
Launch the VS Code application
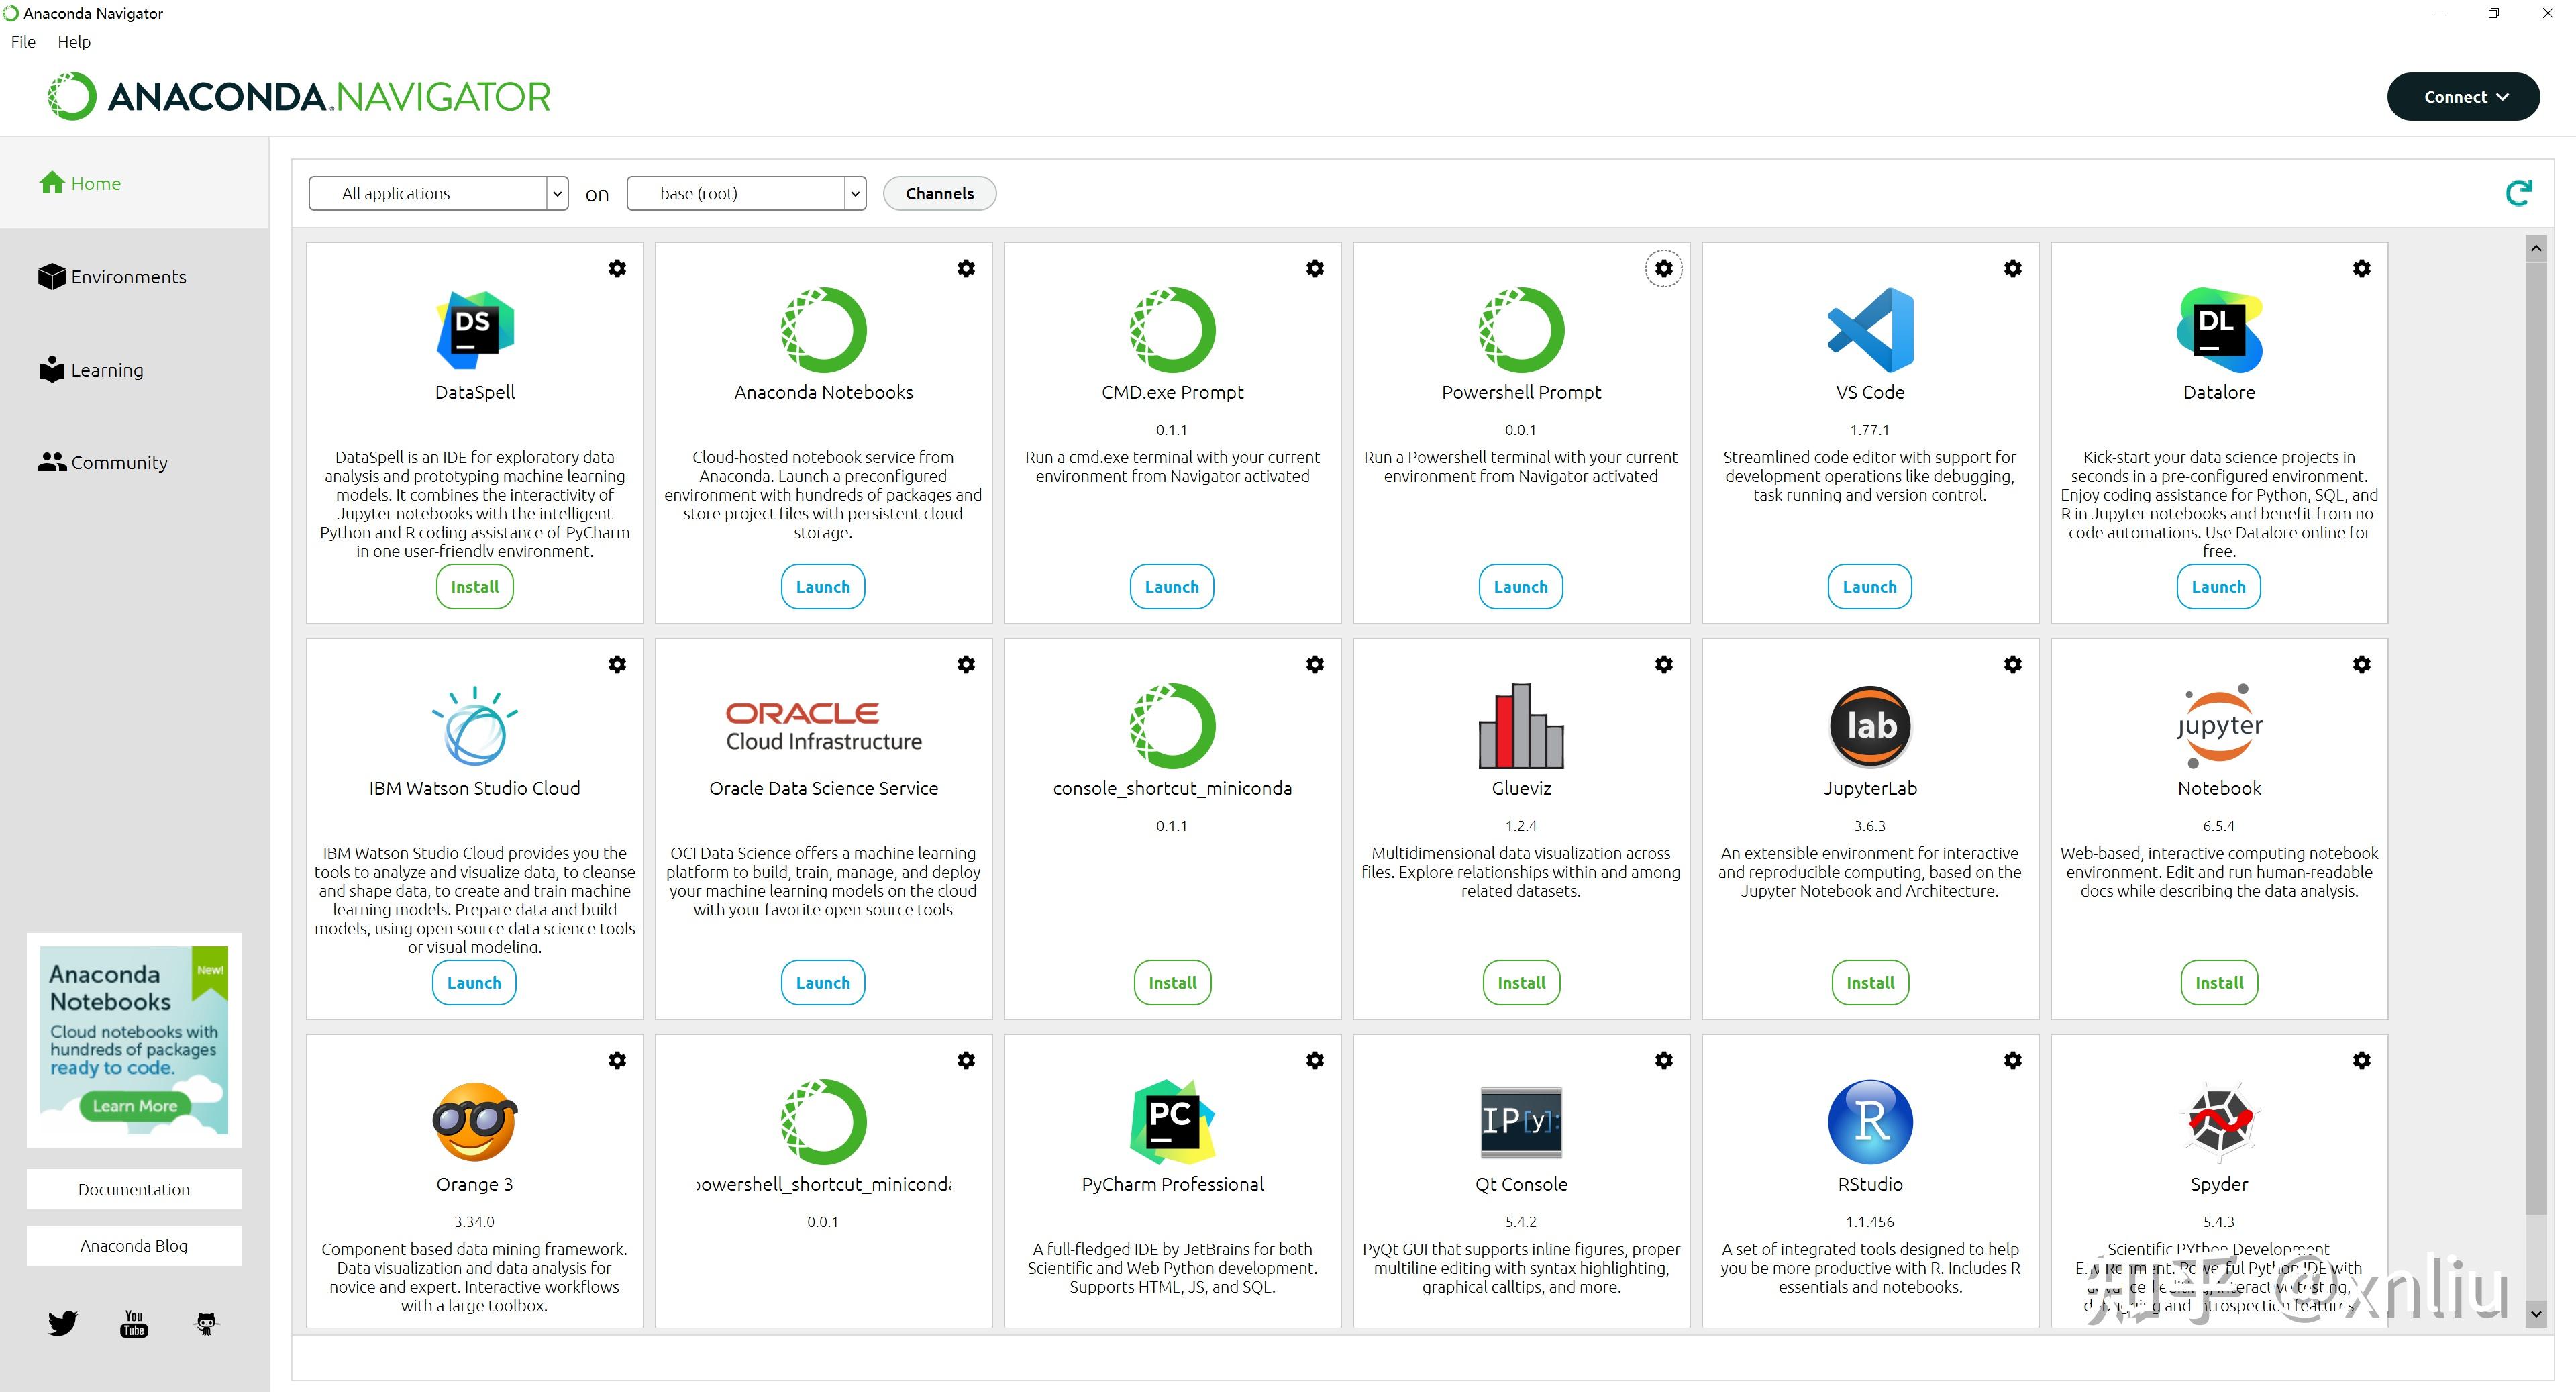[1869, 587]
